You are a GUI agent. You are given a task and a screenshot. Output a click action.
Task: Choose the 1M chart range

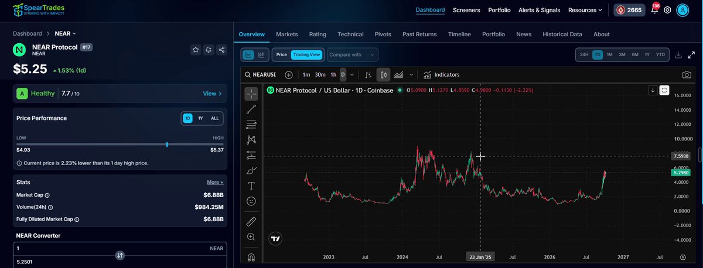point(610,55)
